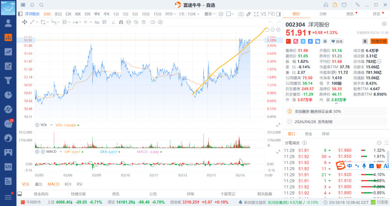
Task: Open the 资讯 news tab in right panel
Action: 350,14
